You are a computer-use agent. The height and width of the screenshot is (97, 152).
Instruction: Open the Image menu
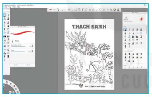coord(10,7)
